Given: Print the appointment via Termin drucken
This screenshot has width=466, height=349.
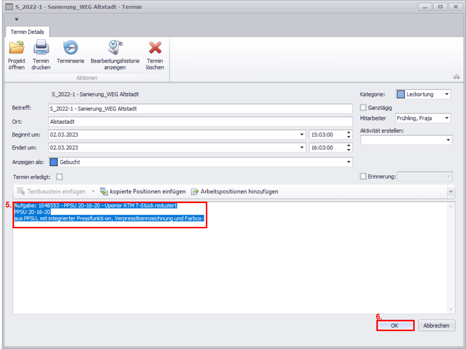Looking at the screenshot, I should coord(41,48).
